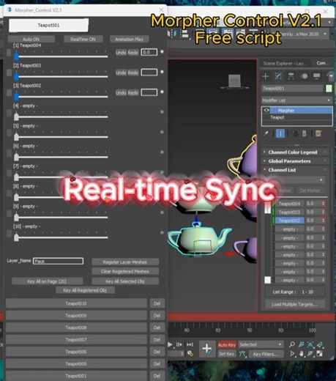Select the Orbit navigation tool

(310, 354)
